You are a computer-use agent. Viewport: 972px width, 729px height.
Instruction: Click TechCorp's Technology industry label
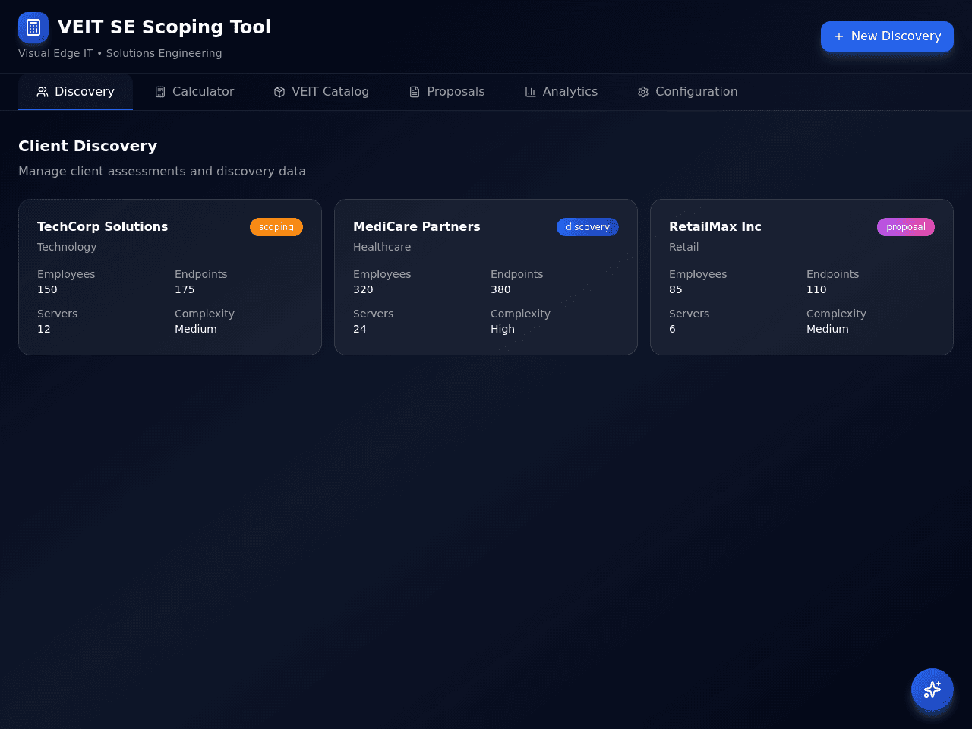click(x=67, y=247)
